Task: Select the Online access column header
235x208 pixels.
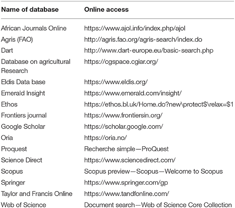Action: 106,10
